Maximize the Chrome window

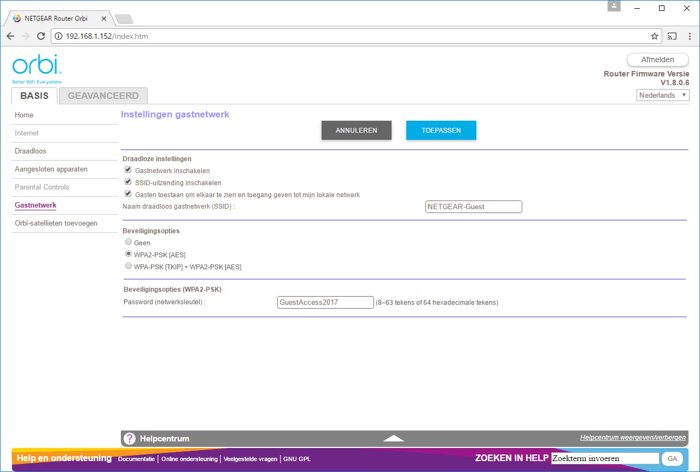click(662, 8)
